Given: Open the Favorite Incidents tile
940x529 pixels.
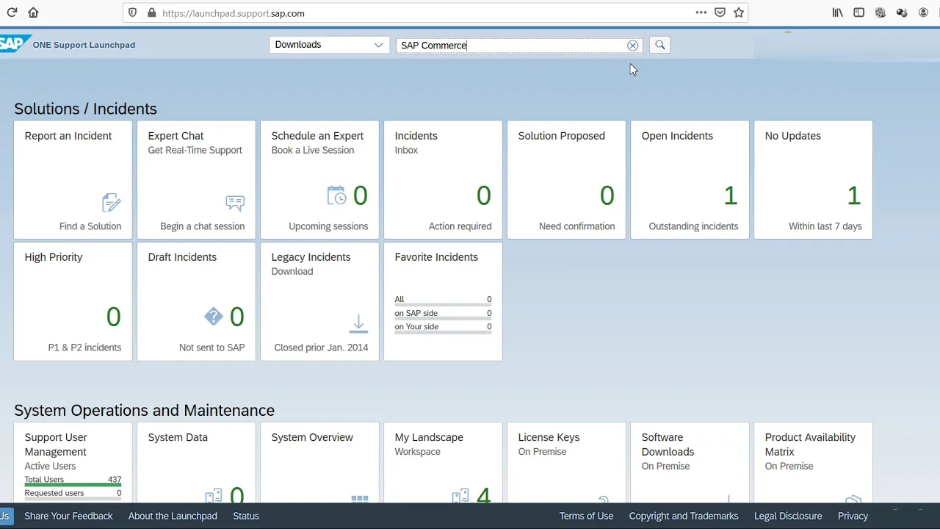Looking at the screenshot, I should click(443, 301).
